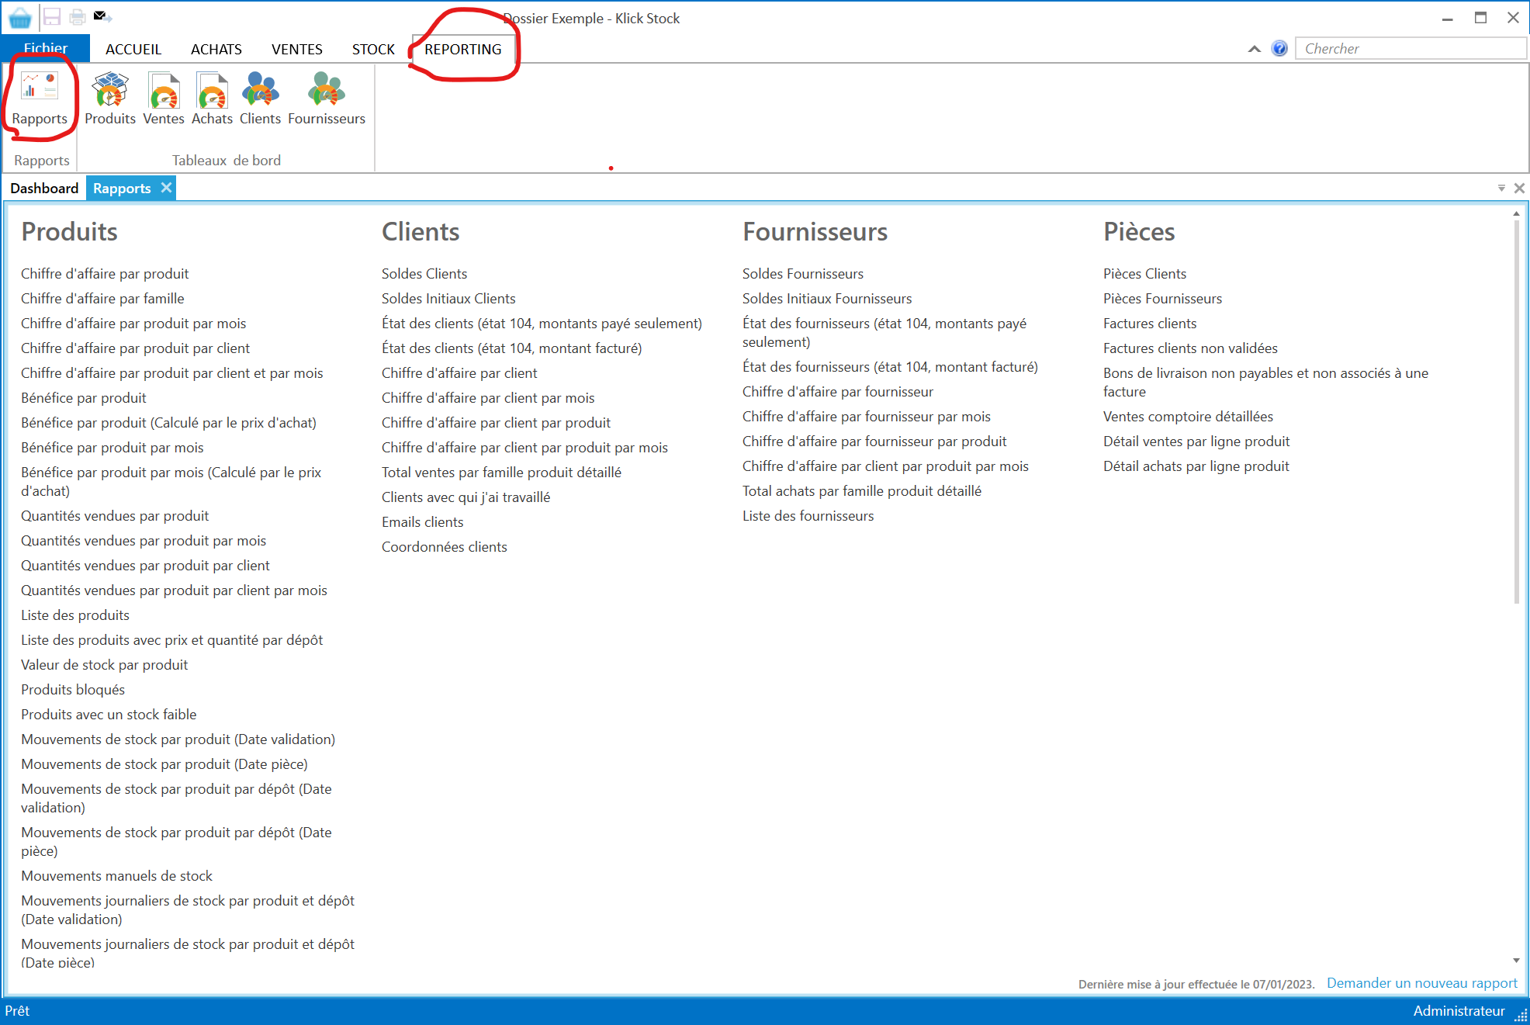This screenshot has height=1025, width=1530.
Task: Switch to the REPORTING ribbon tab
Action: [462, 48]
